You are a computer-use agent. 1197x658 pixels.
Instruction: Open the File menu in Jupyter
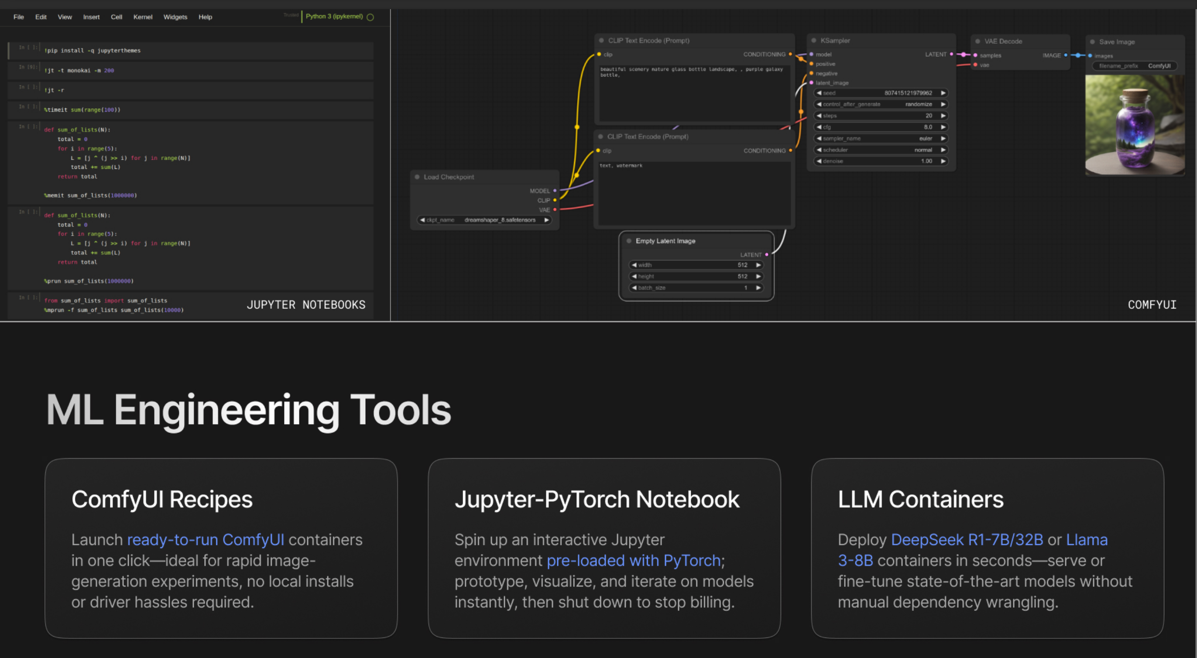tap(19, 17)
